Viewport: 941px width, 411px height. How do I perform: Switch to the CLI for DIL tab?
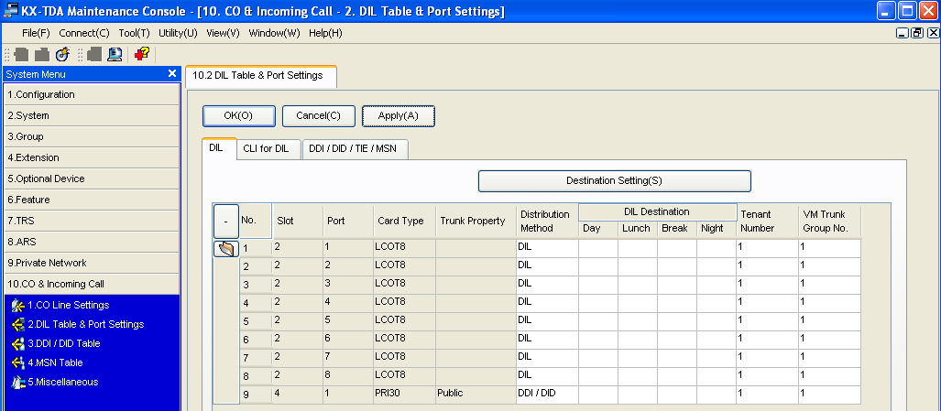point(268,150)
